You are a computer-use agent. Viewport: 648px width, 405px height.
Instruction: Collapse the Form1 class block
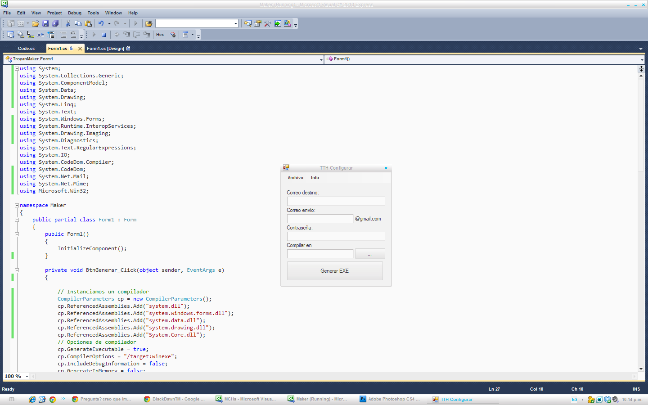(17, 220)
